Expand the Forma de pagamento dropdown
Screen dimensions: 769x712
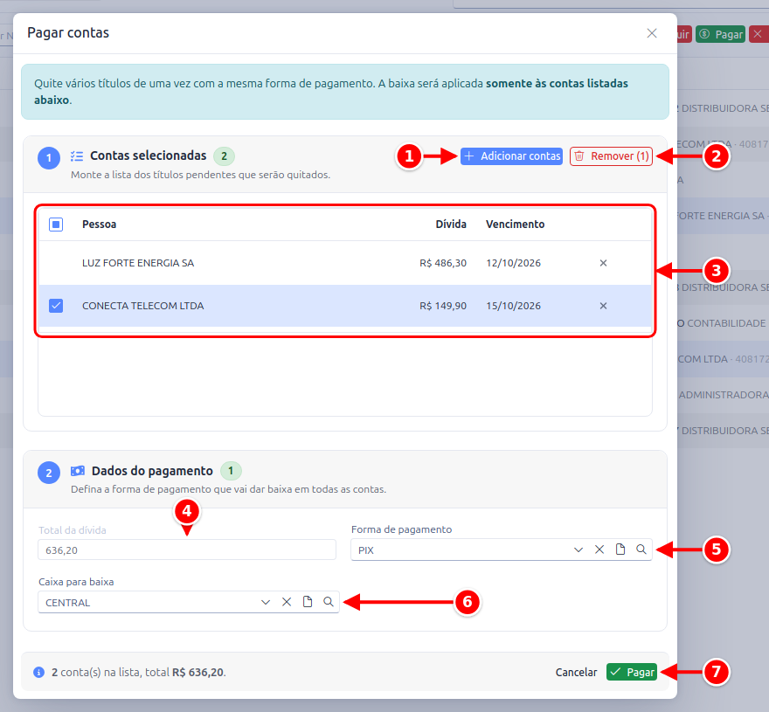pyautogui.click(x=578, y=550)
